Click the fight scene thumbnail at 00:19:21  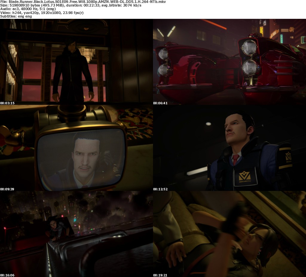[x=229, y=234]
